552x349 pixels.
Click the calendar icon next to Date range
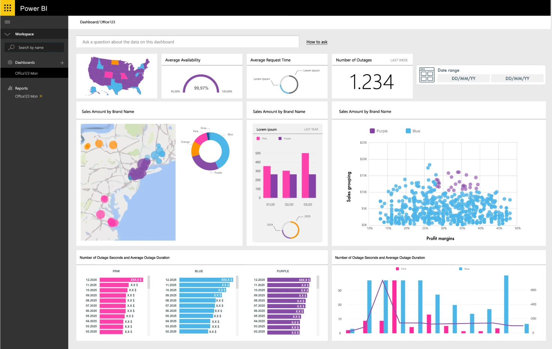(x=426, y=75)
